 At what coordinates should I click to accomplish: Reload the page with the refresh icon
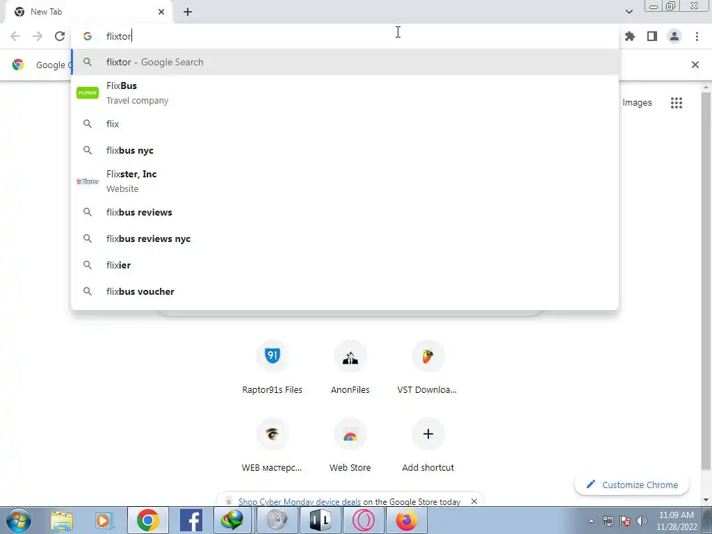tap(60, 36)
